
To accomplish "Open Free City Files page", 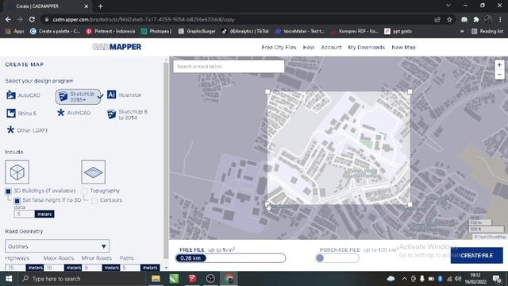I will (x=279, y=47).
